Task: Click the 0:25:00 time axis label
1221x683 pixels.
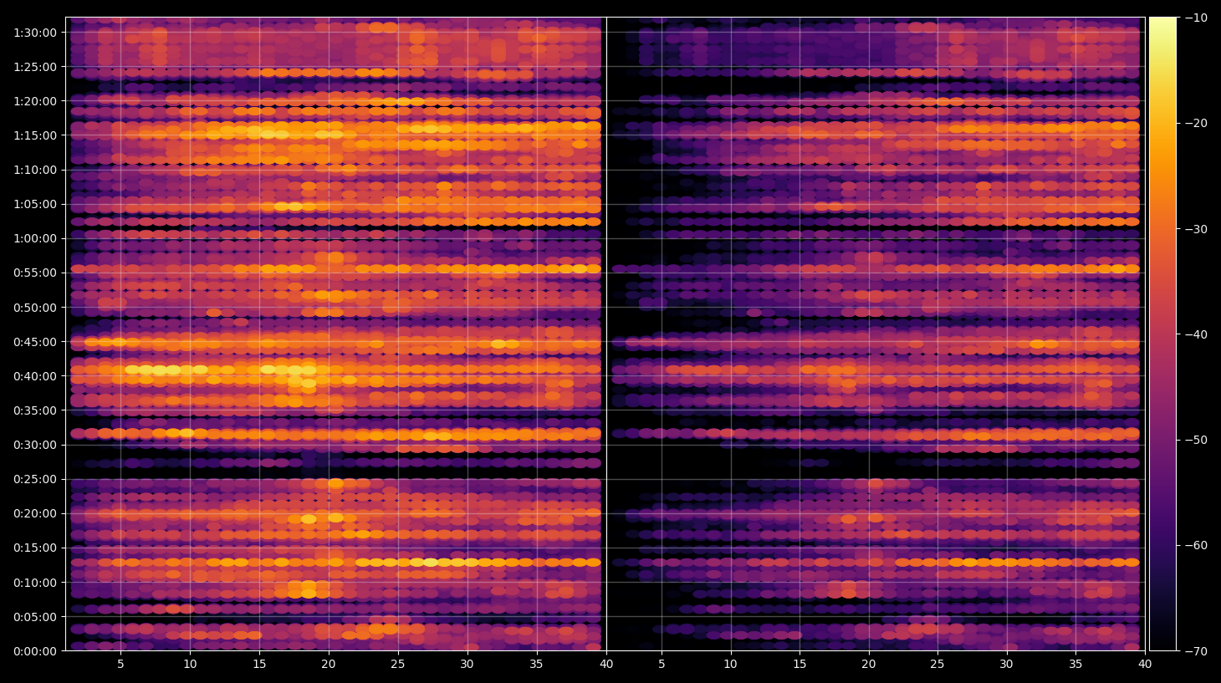Action: [35, 480]
